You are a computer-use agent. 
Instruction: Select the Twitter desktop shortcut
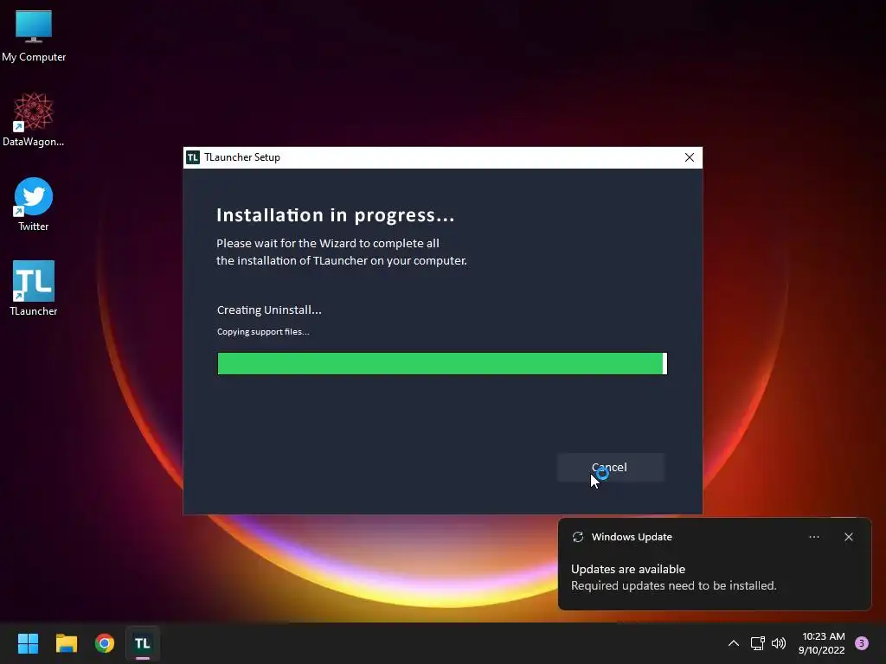pos(34,204)
